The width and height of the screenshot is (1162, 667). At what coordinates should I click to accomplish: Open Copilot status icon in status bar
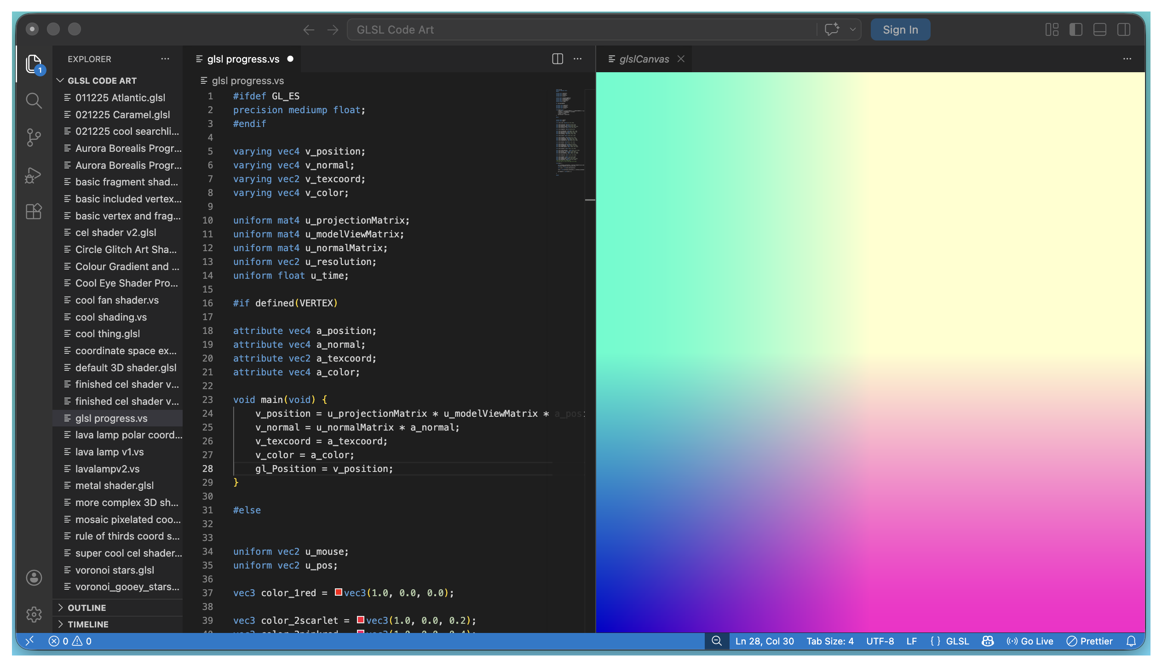(988, 641)
